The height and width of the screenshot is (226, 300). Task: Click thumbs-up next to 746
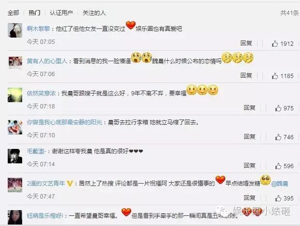278,137
